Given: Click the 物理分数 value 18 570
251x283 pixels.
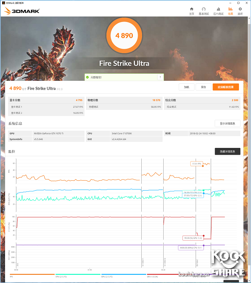Looking at the screenshot, I should point(156,100).
